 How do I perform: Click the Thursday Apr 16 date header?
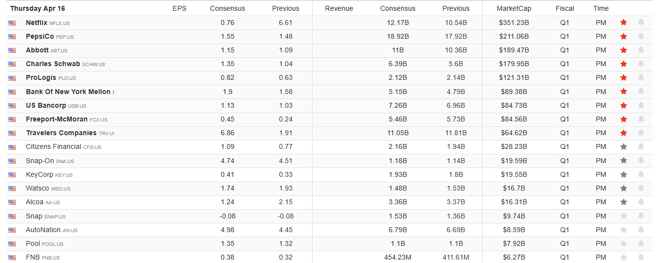tap(38, 8)
